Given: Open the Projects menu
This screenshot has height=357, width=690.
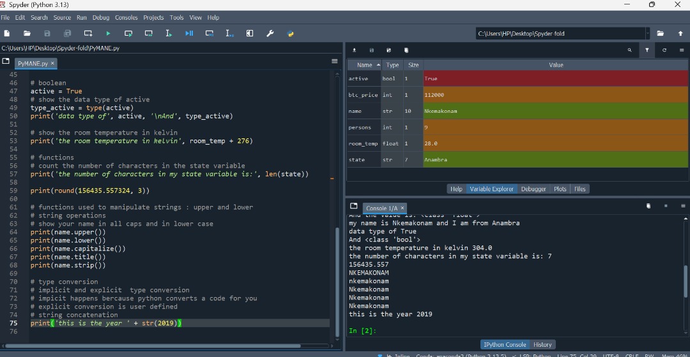Looking at the screenshot, I should point(153,18).
